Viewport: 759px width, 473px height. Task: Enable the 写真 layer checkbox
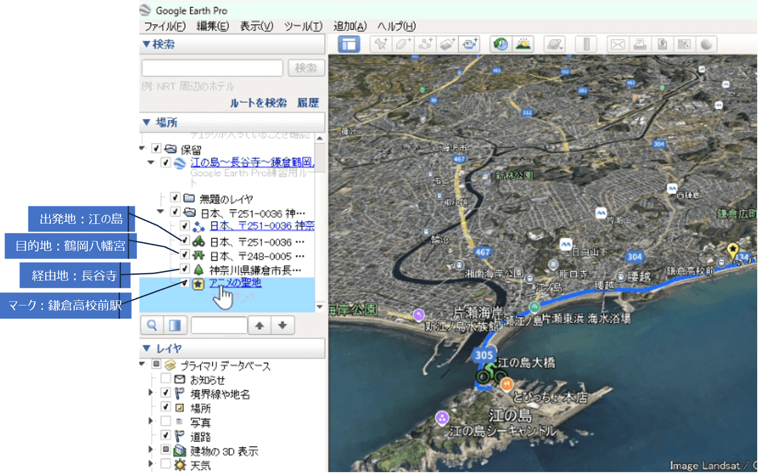[166, 422]
